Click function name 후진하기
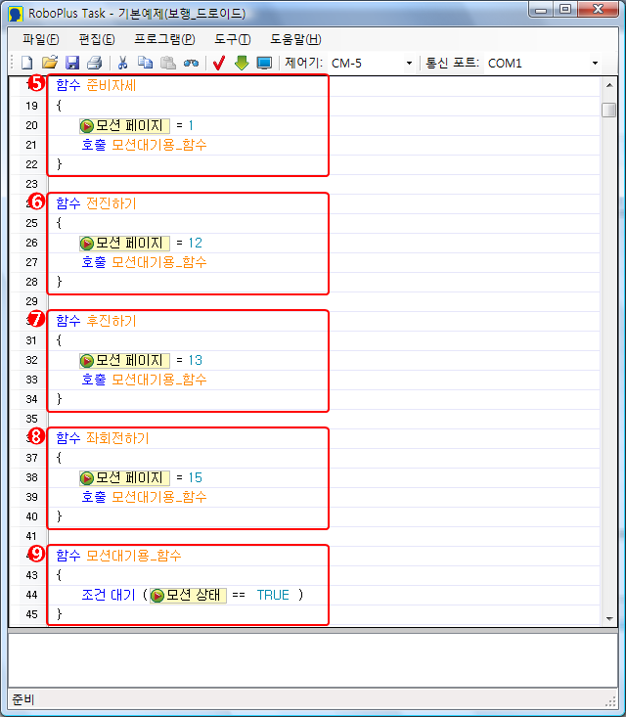This screenshot has height=717, width=626. 112,321
